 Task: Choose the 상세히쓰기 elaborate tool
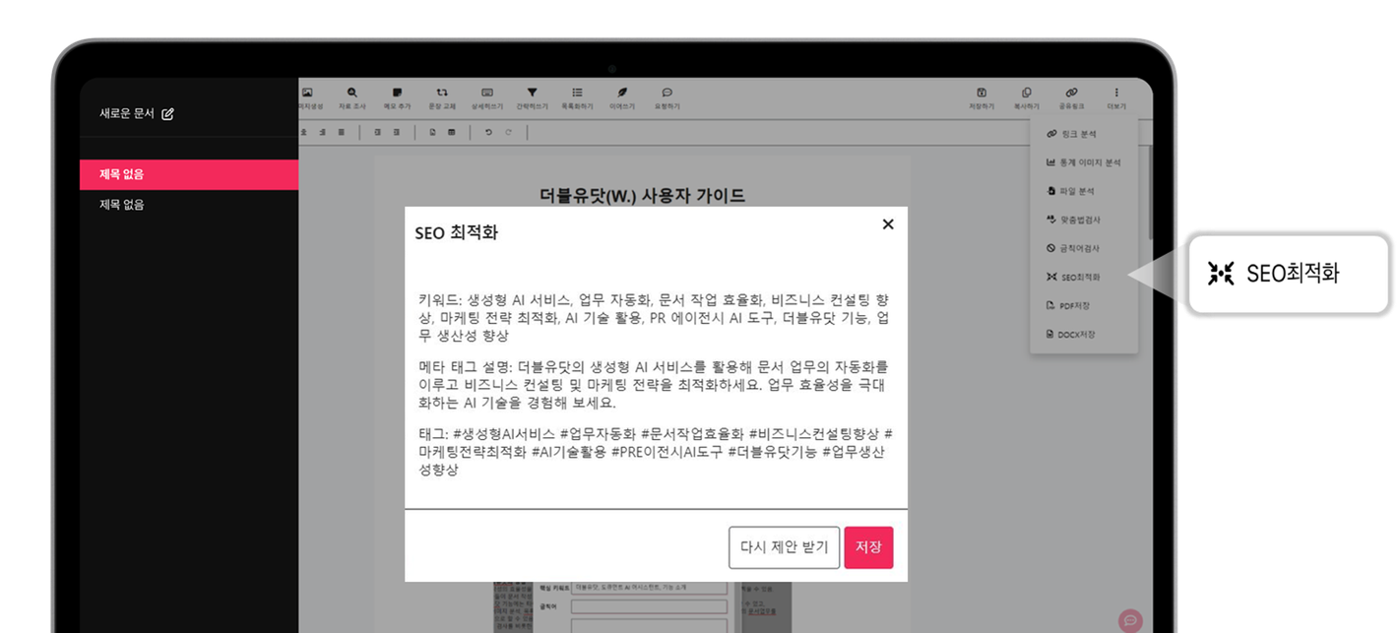pyautogui.click(x=486, y=97)
